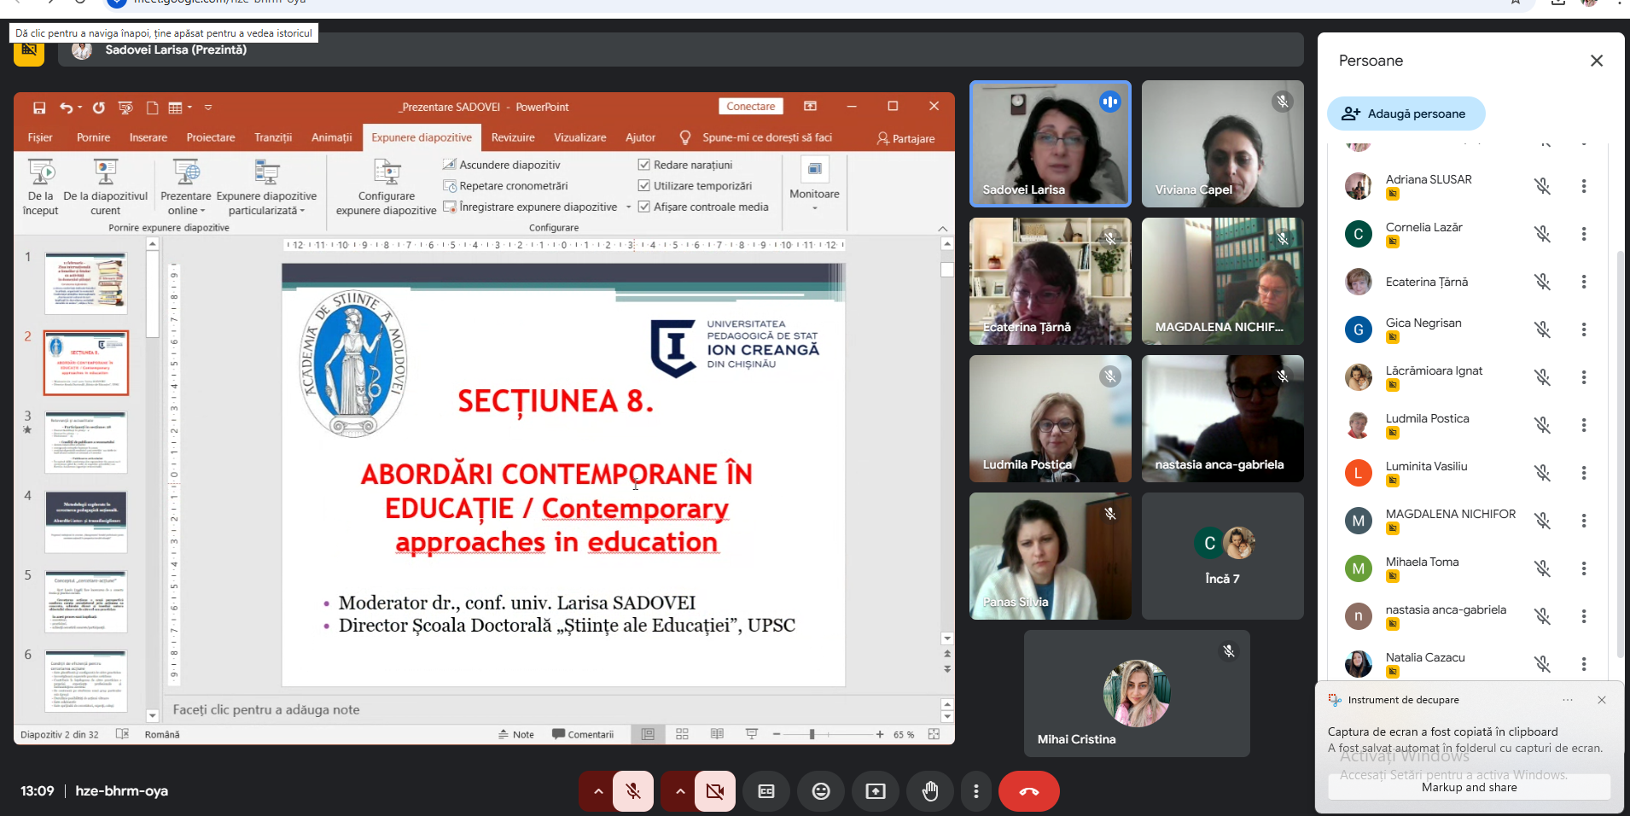This screenshot has height=816, width=1630.
Task: Open the Revizuire ribbon tab
Action: point(513,137)
